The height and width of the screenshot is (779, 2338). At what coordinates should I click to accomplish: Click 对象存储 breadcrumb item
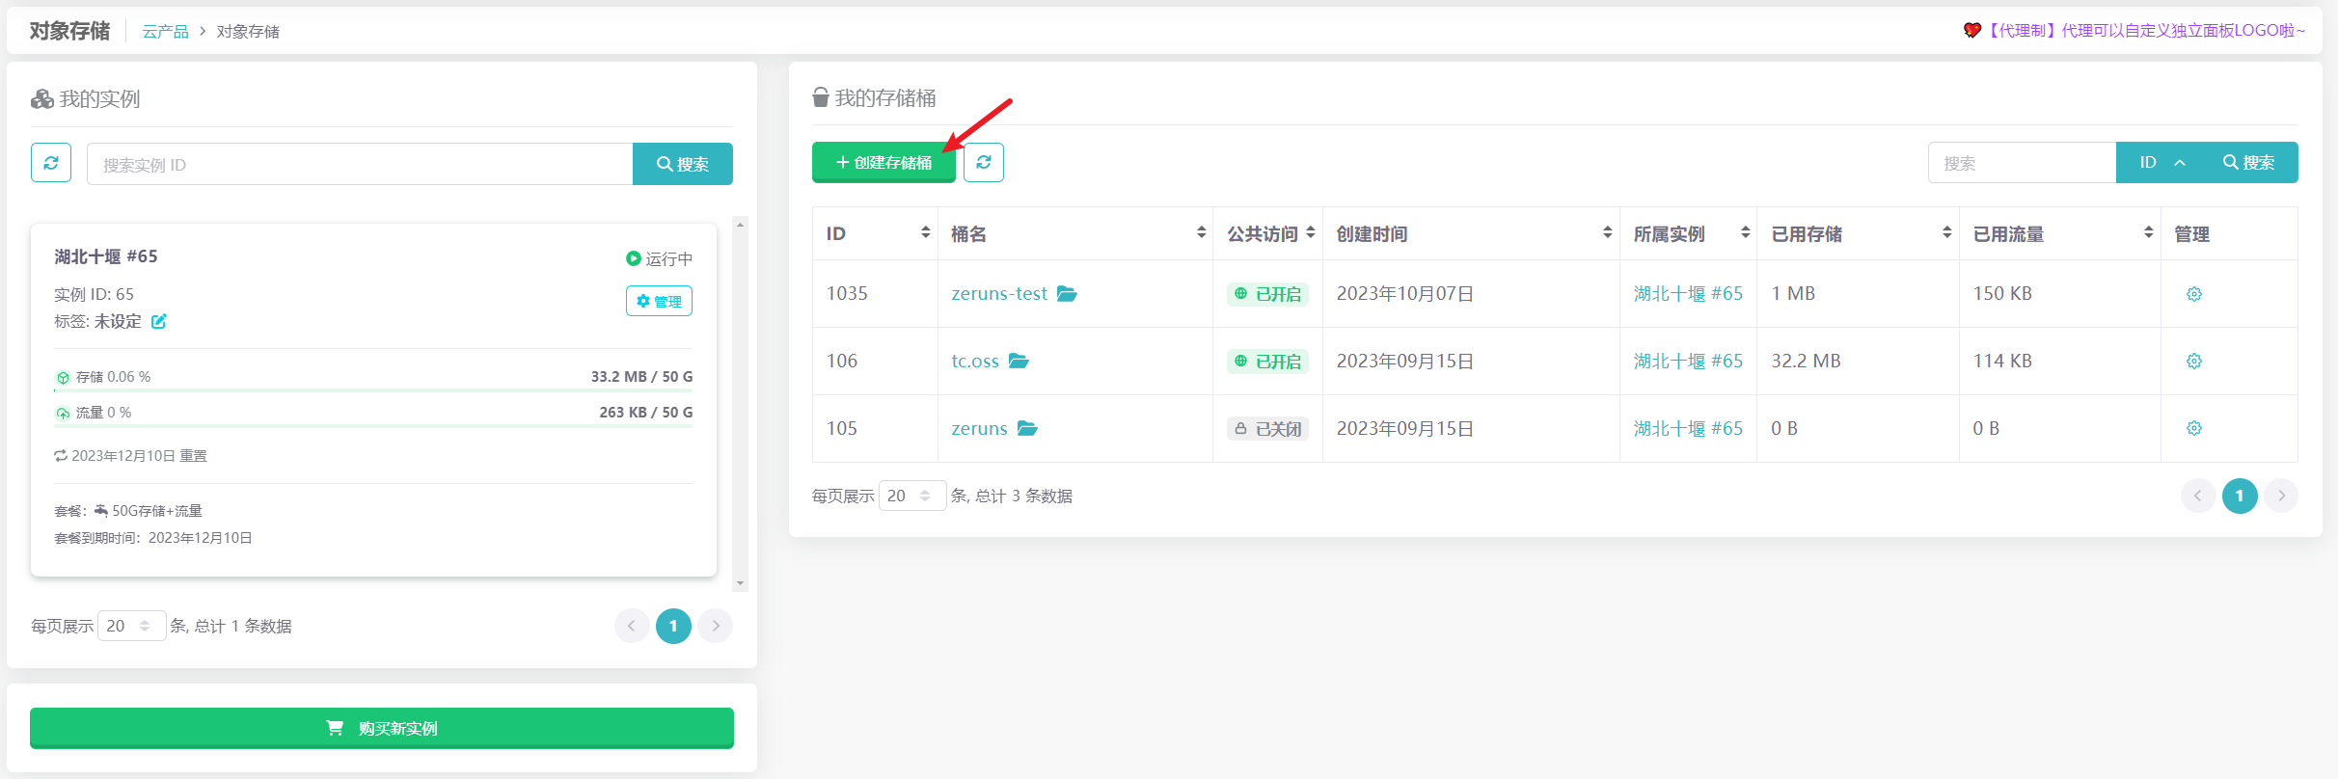[x=248, y=31]
